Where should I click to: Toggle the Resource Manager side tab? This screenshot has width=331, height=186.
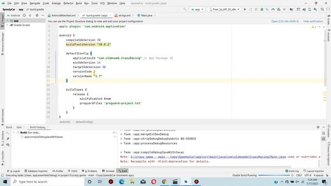pos(2,43)
